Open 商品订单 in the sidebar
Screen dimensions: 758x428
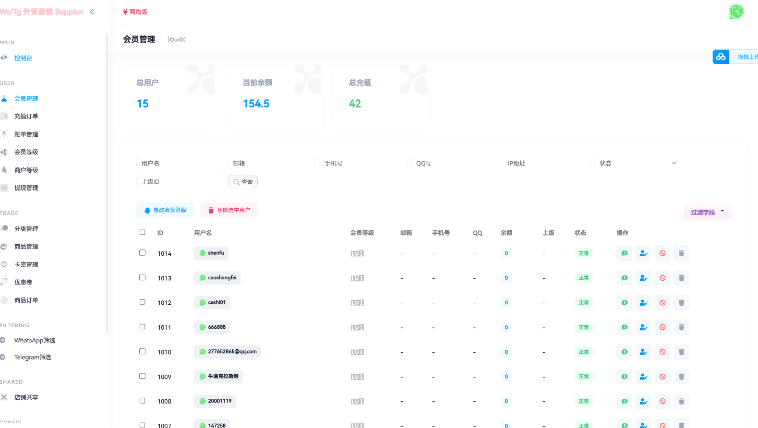click(x=26, y=300)
